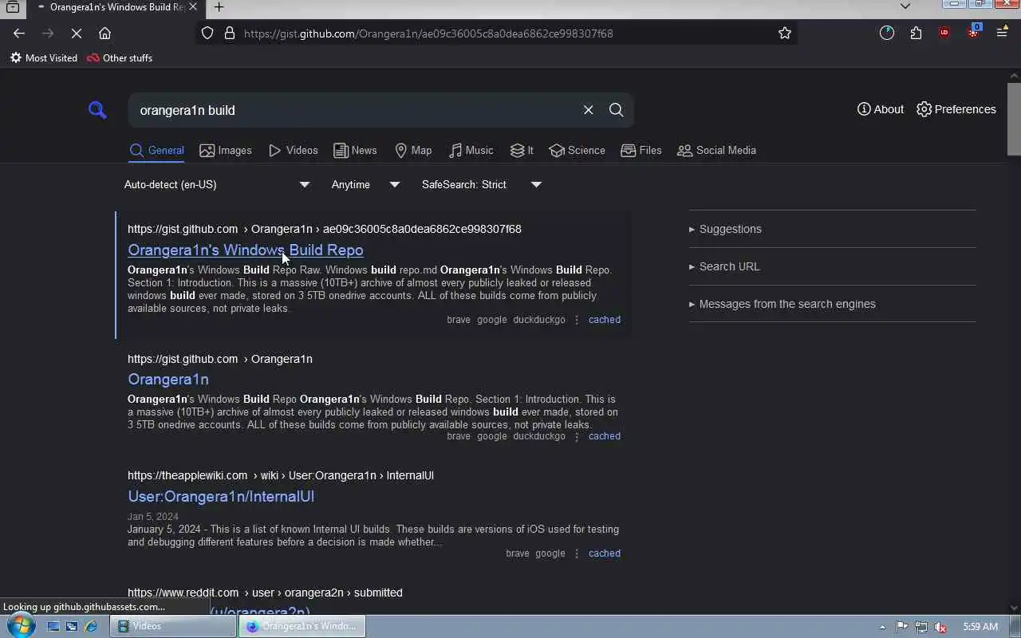The width and height of the screenshot is (1021, 638).
Task: Click the Switch between windows quick launch icon
Action: coord(72,627)
